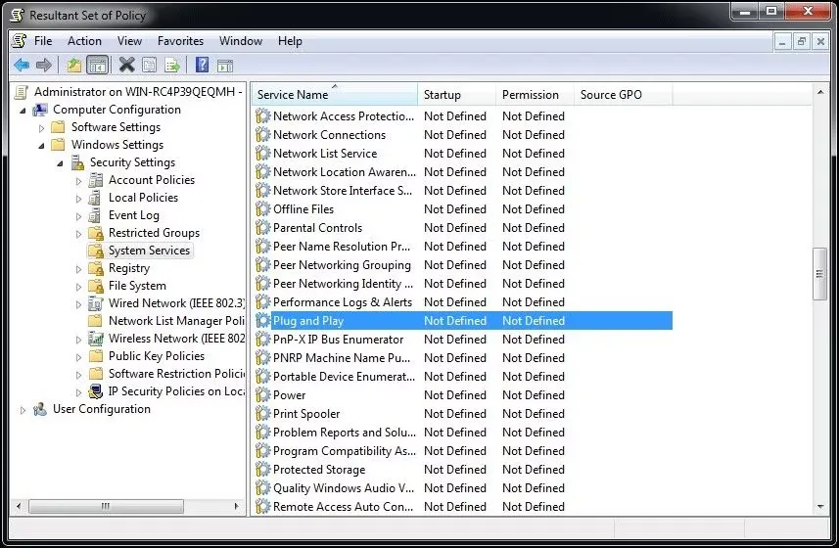Open the Favorites menu

click(180, 41)
